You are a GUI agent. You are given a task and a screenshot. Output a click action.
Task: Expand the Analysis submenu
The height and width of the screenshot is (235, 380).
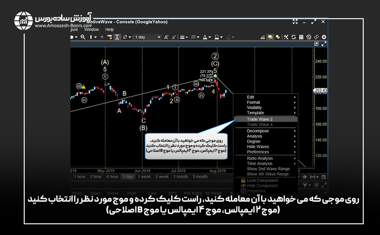pos(266,136)
